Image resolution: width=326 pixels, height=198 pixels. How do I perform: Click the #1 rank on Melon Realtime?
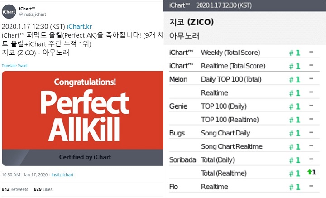(295, 93)
